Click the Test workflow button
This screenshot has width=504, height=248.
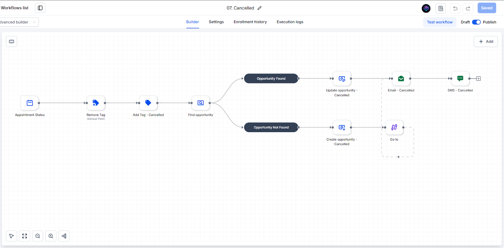pos(440,22)
